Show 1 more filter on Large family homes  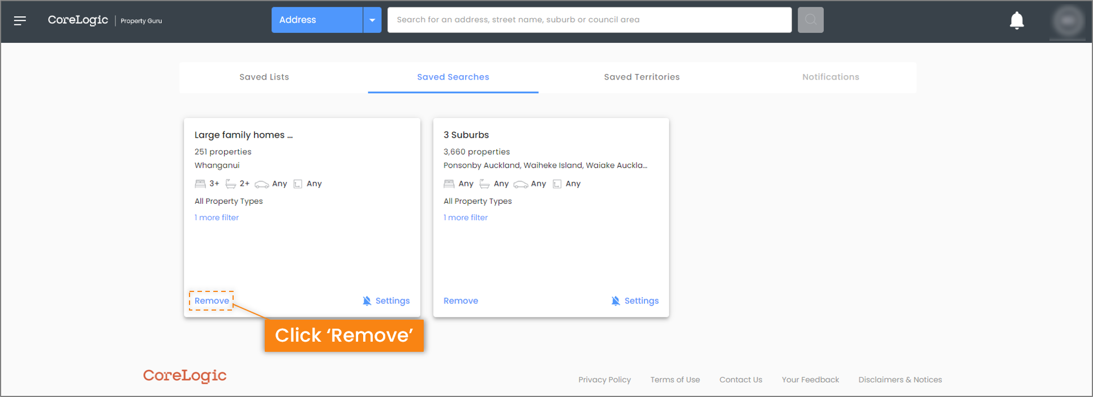(217, 217)
